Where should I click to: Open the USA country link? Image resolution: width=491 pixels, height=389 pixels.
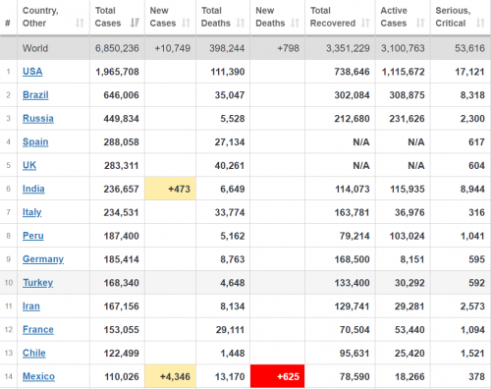point(32,72)
